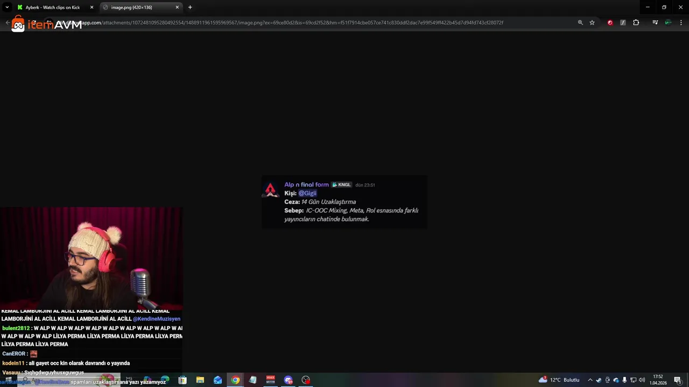Restore down the Chrome window
Screen dimensions: 689x387
point(664,8)
